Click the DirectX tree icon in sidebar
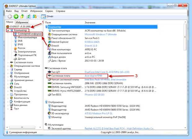 pos(11,87)
